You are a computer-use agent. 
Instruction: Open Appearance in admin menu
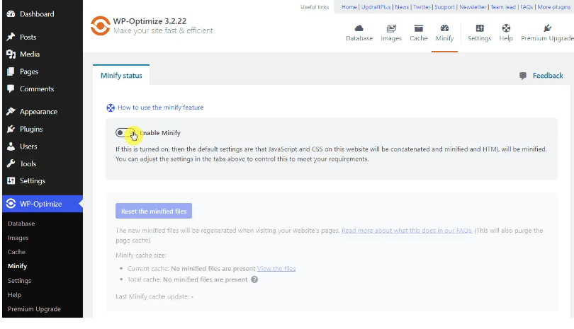pos(38,112)
